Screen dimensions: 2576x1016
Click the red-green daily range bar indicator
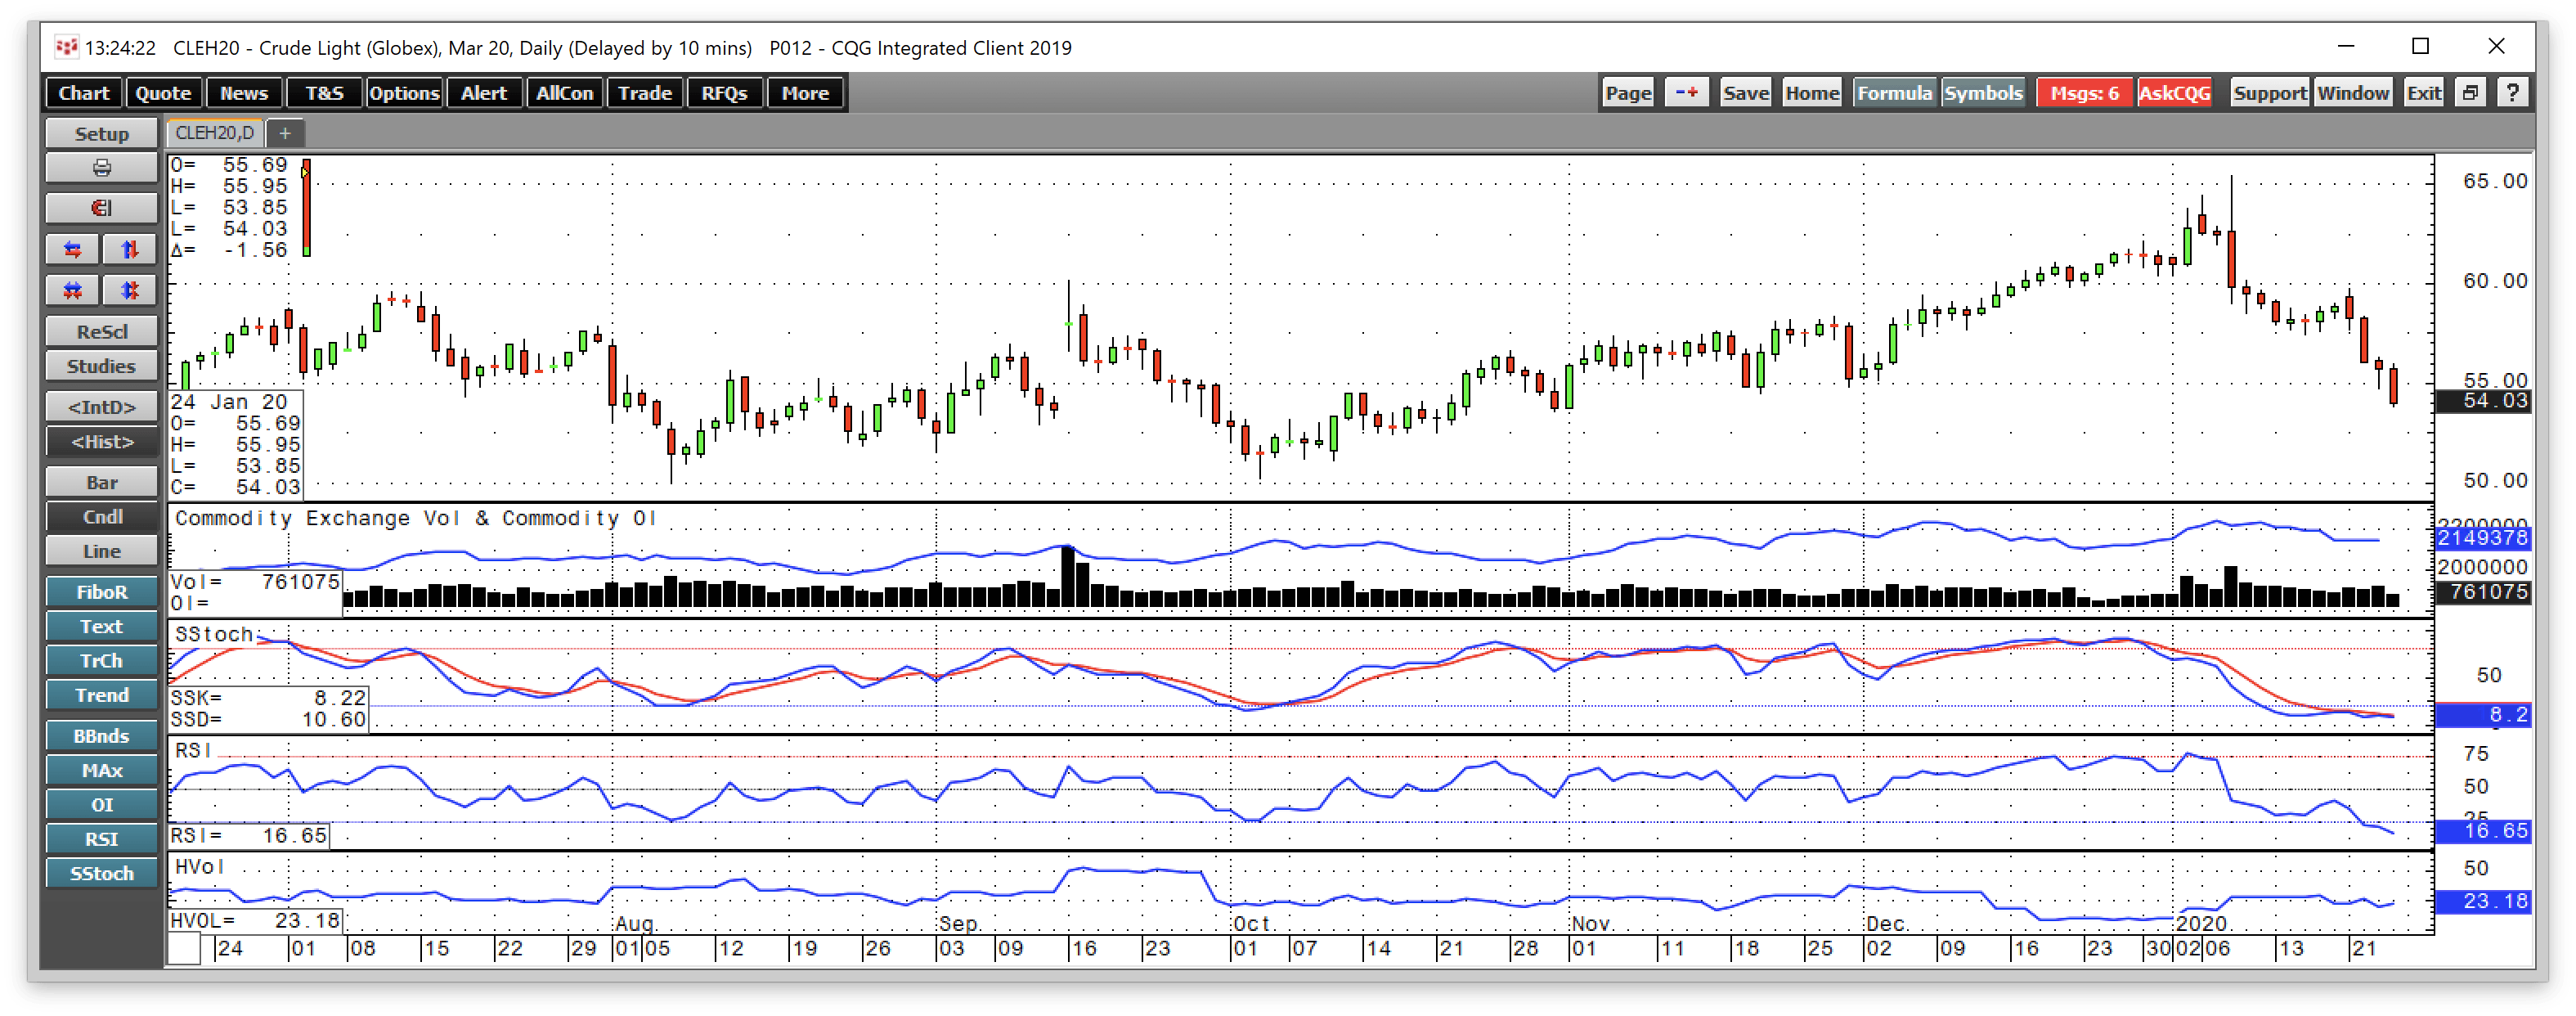pos(306,208)
